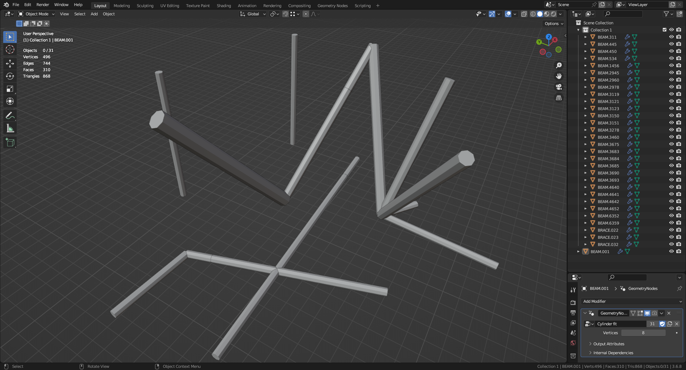Select wireframe viewport shading mode

533,14
